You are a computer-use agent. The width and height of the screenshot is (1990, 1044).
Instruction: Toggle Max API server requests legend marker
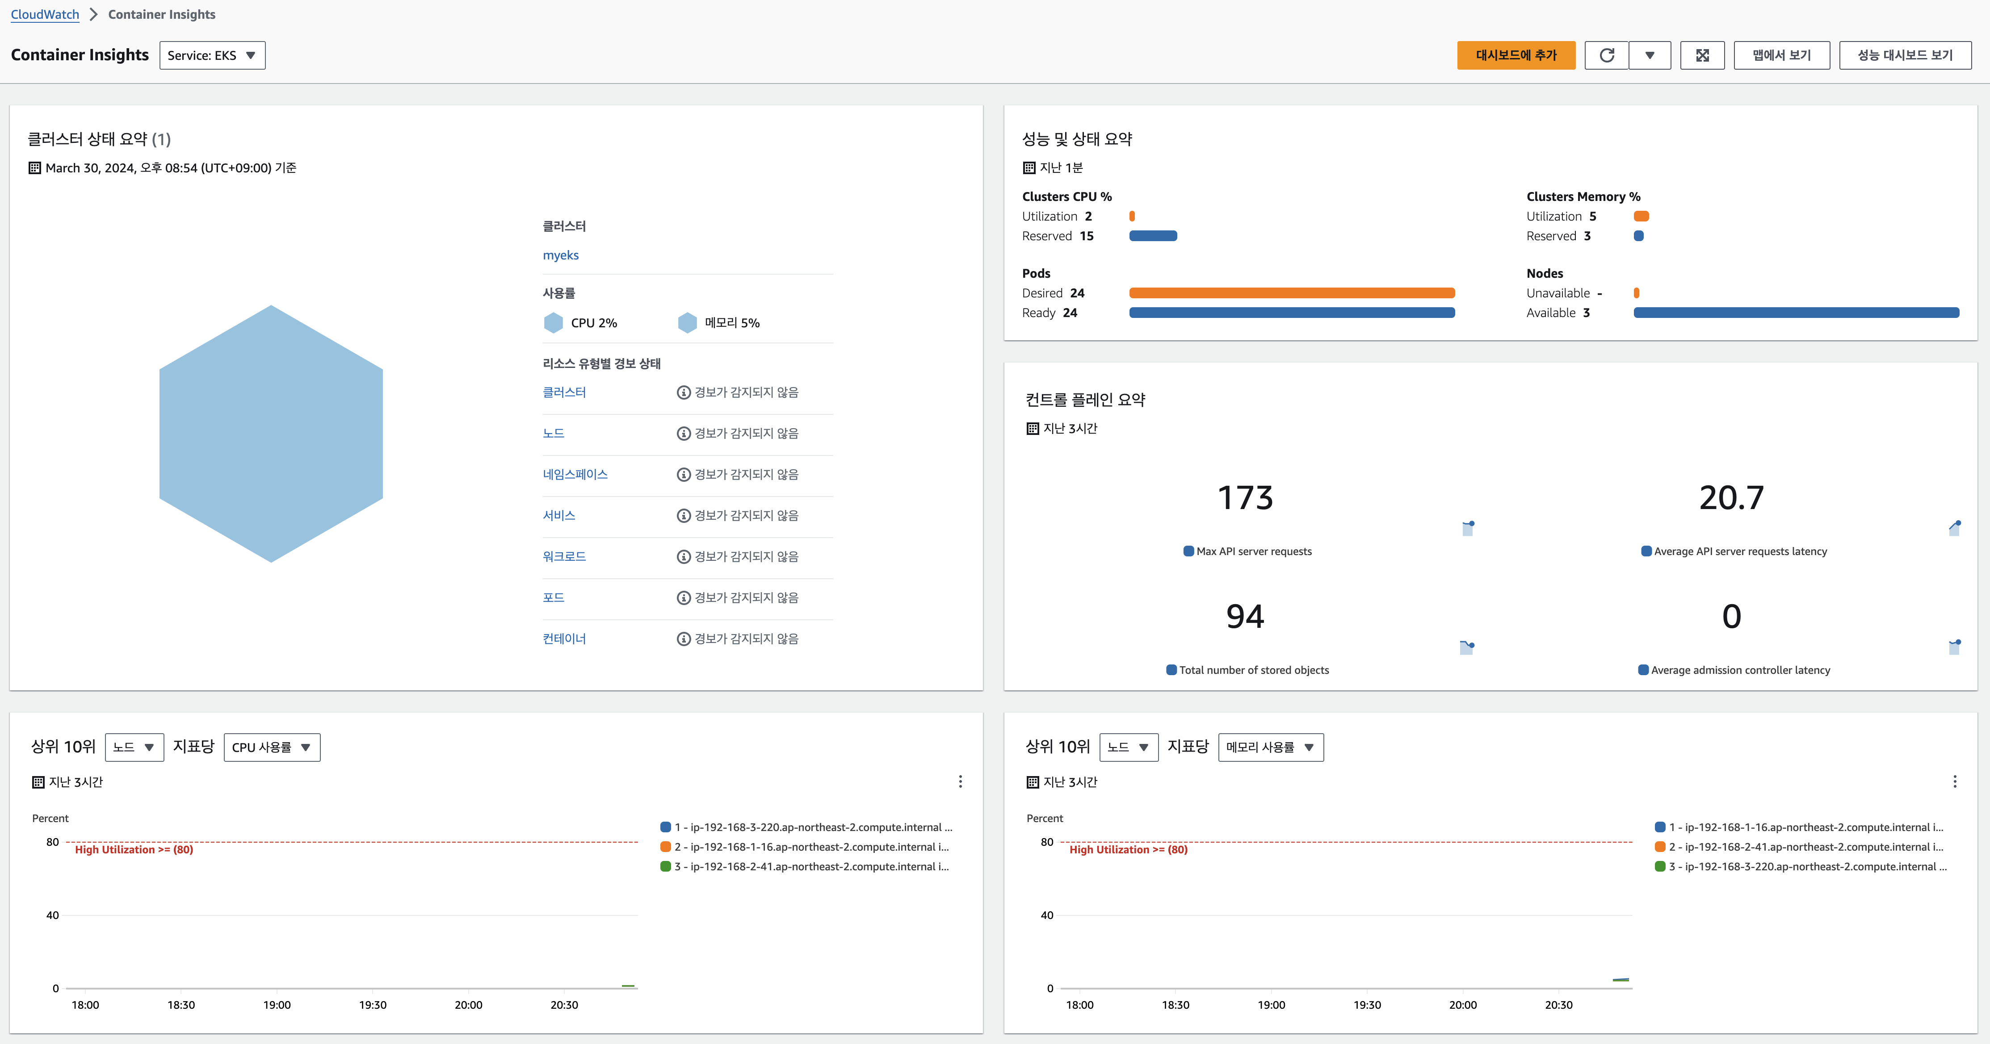[x=1189, y=551]
